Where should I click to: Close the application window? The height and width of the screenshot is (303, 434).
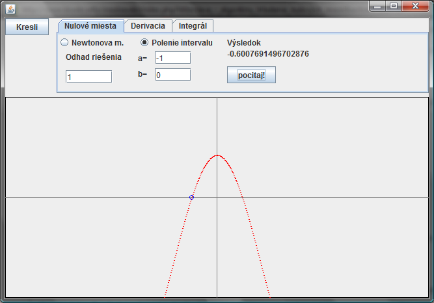coord(415,7)
